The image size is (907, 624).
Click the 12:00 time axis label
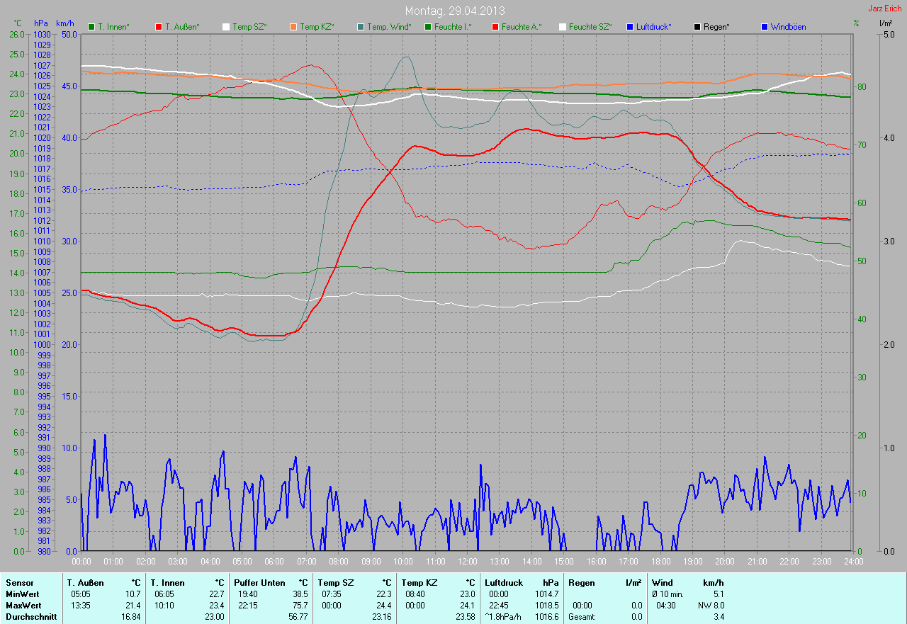467,562
